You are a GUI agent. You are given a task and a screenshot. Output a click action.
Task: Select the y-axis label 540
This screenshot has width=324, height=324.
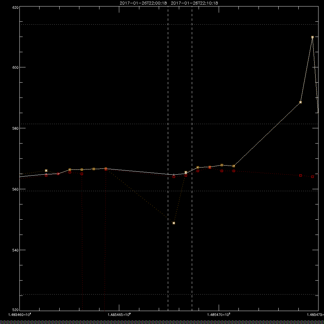16,250
